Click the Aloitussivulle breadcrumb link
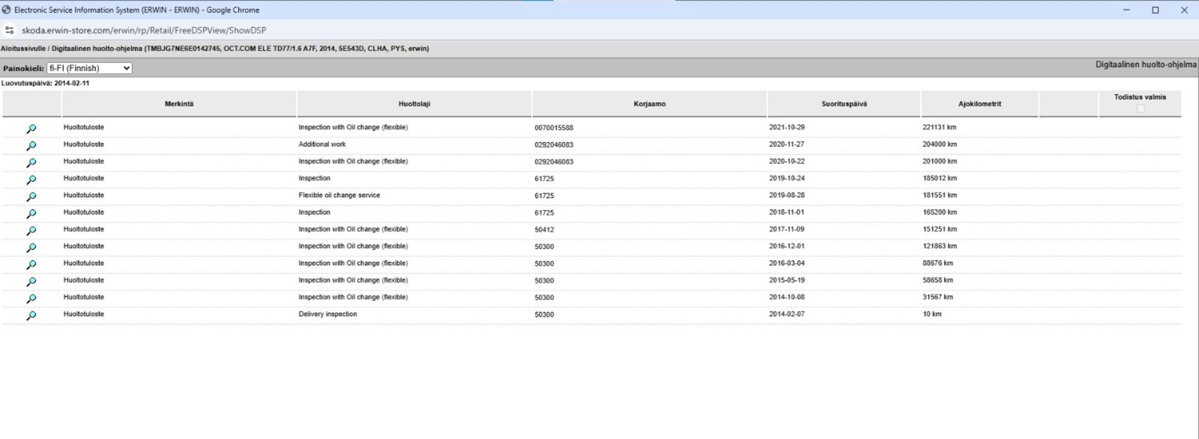Image resolution: width=1199 pixels, height=439 pixels. coord(22,49)
